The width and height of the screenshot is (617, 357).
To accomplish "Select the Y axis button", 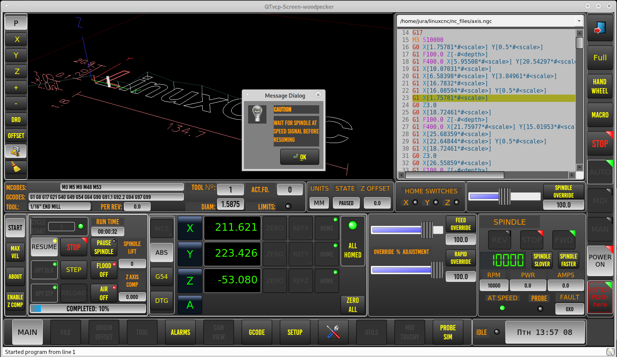I will pos(190,254).
